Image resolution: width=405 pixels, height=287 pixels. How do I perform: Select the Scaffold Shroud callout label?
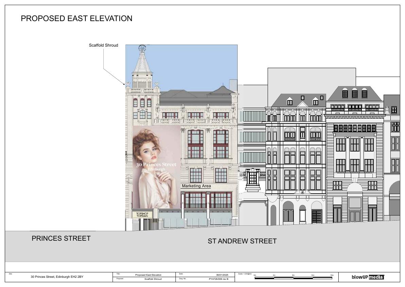(104, 45)
